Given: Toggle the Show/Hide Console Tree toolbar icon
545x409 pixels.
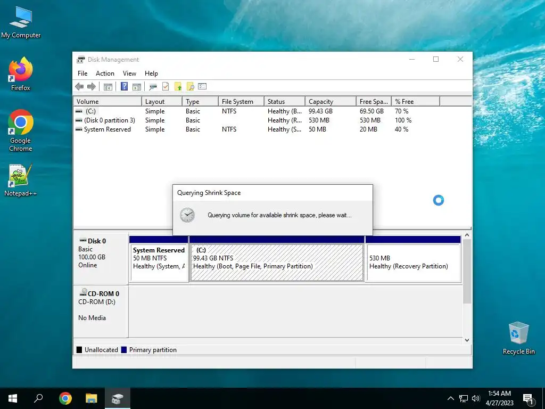Looking at the screenshot, I should 108,87.
